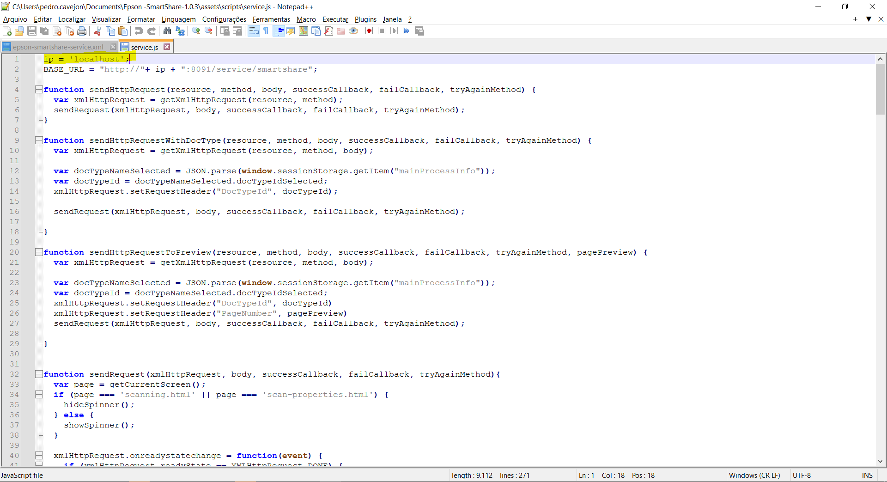
Task: Open the tab list dropdown triangle at top right
Action: click(869, 19)
